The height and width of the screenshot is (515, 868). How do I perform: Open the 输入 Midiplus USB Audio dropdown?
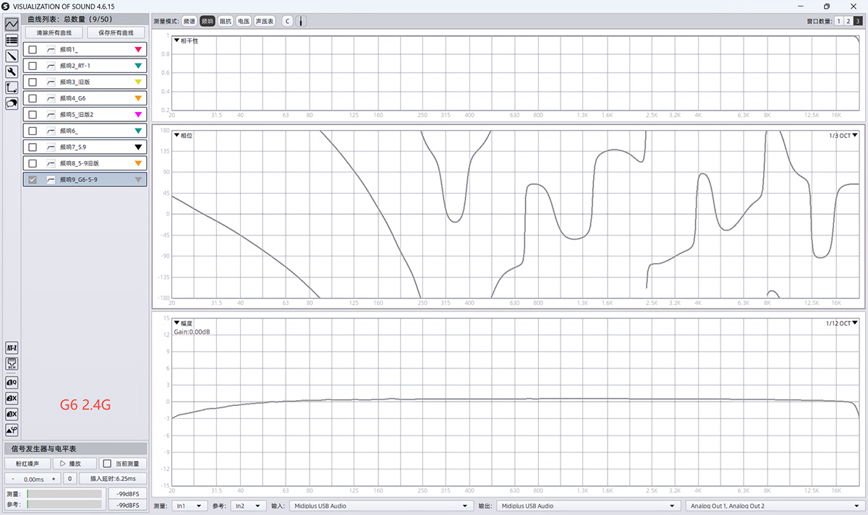tap(380, 506)
